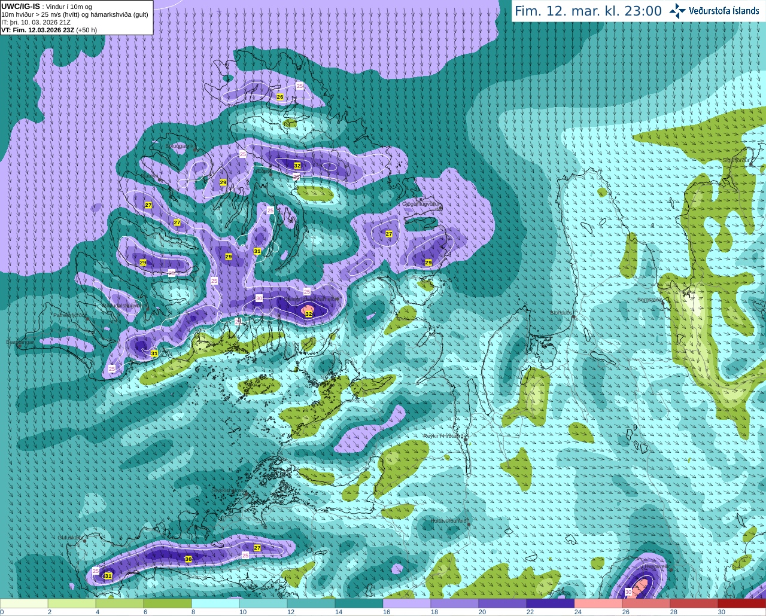766x616 pixels.
Task: Select the 22–24 m/s dark indigo swatch
Action: [x=551, y=603]
